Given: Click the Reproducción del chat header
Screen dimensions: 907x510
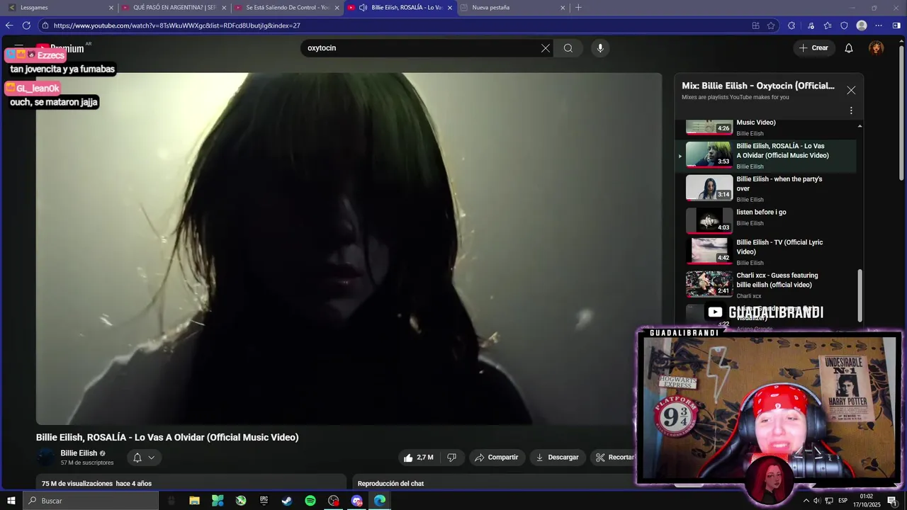Looking at the screenshot, I should coord(390,484).
